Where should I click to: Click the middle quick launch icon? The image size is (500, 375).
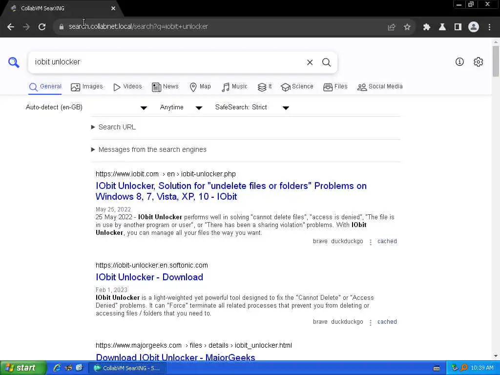pyautogui.click(x=68, y=368)
